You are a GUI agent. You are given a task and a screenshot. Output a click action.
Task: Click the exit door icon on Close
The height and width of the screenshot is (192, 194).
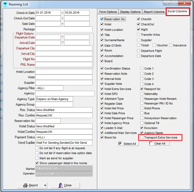tap(60, 185)
